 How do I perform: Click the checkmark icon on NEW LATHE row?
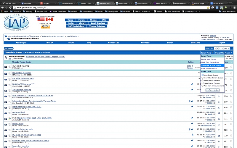click(192, 123)
